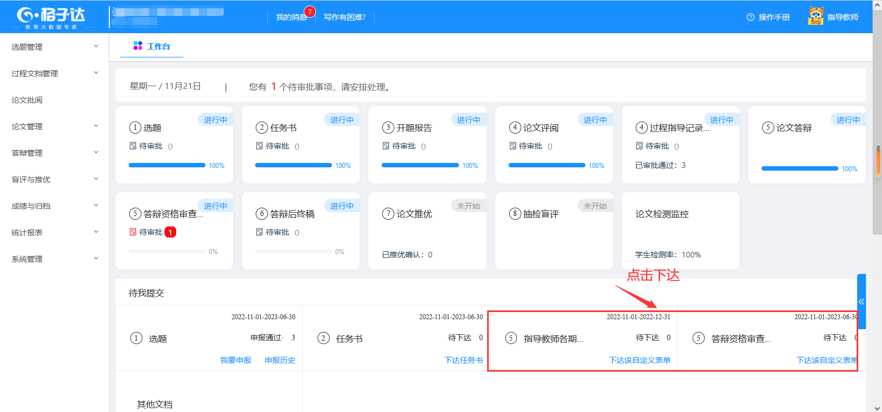
Task: Click the 待审批 document icon in 选题 card
Action: tap(133, 146)
